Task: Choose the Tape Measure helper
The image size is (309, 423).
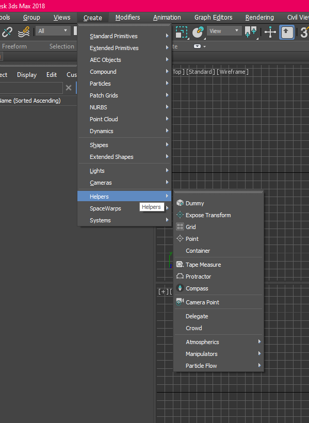Action: pos(219,265)
